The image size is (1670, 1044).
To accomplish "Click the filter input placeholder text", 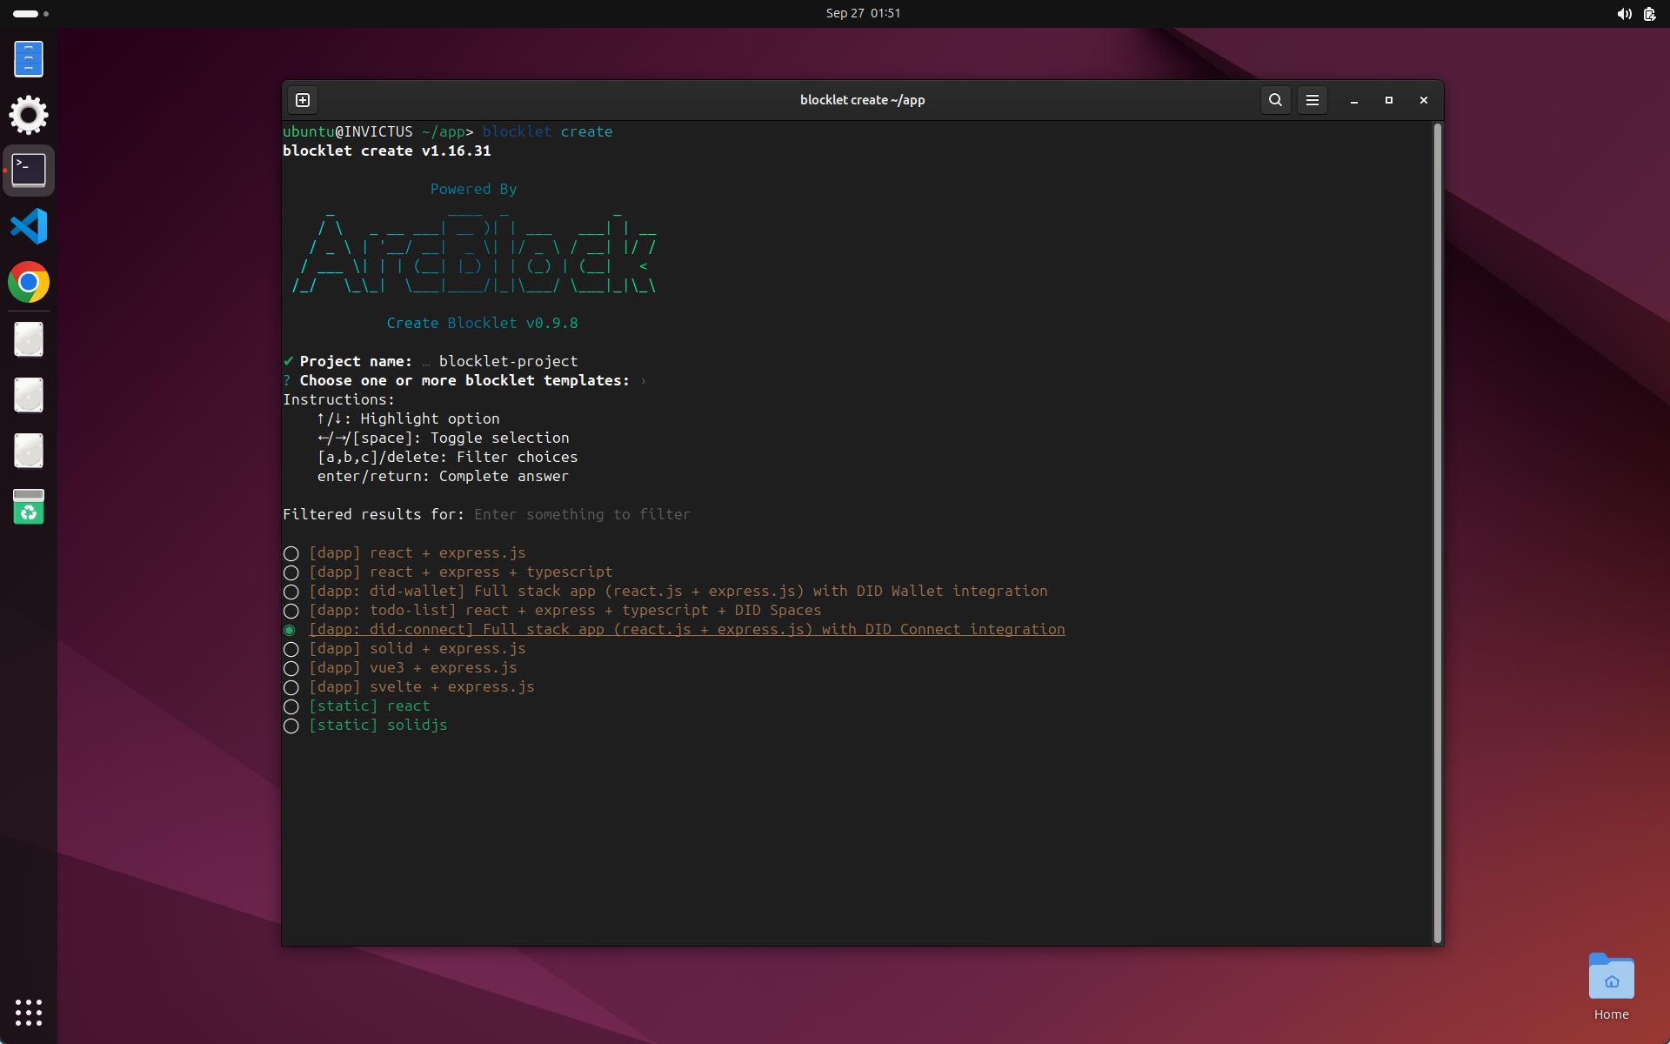I will pyautogui.click(x=582, y=515).
